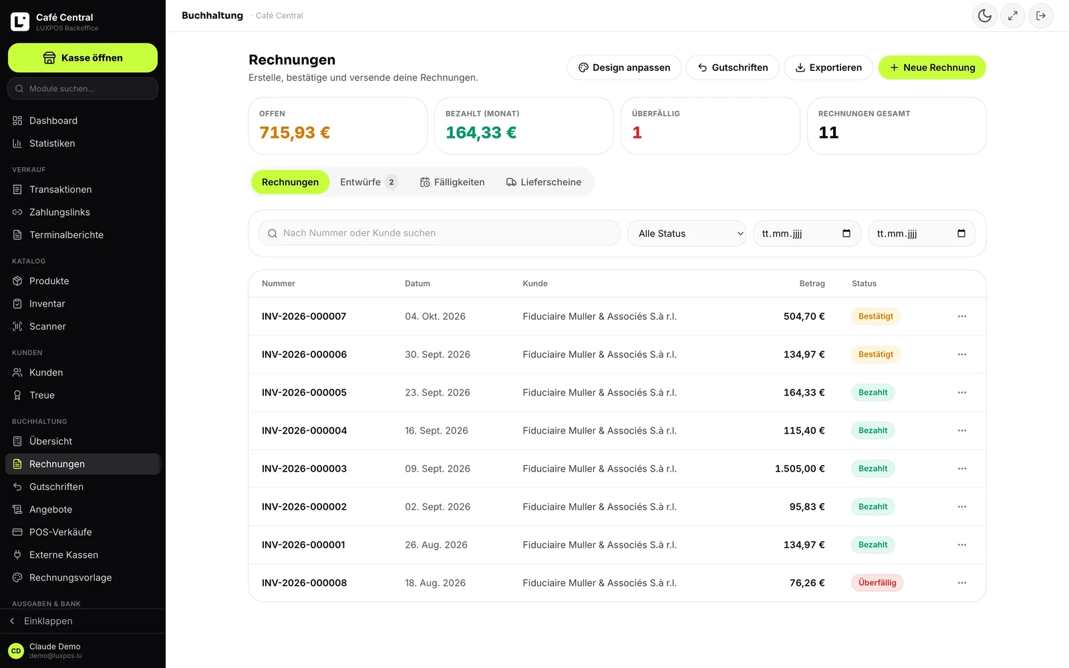The height and width of the screenshot is (668, 1069).
Task: Open actions menu for INV-2026-000008
Action: (962, 583)
